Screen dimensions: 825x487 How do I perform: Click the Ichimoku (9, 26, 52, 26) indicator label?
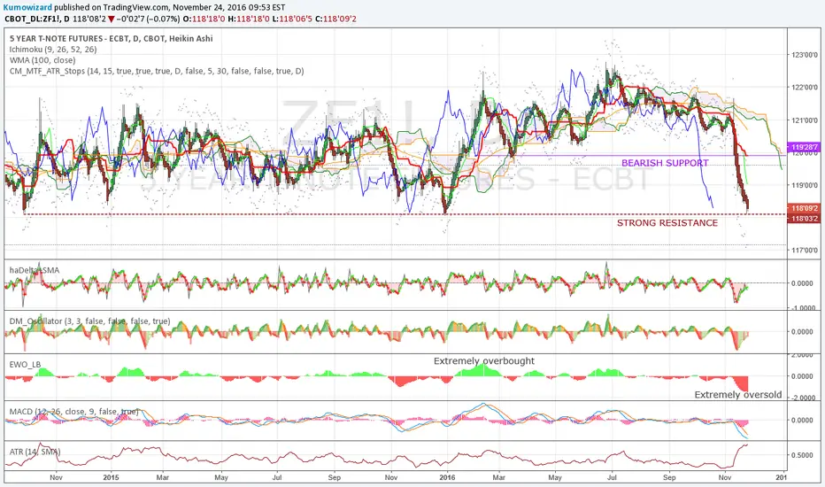coord(52,50)
